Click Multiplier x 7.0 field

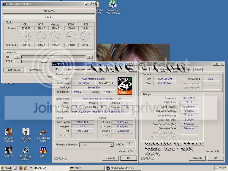83,127
